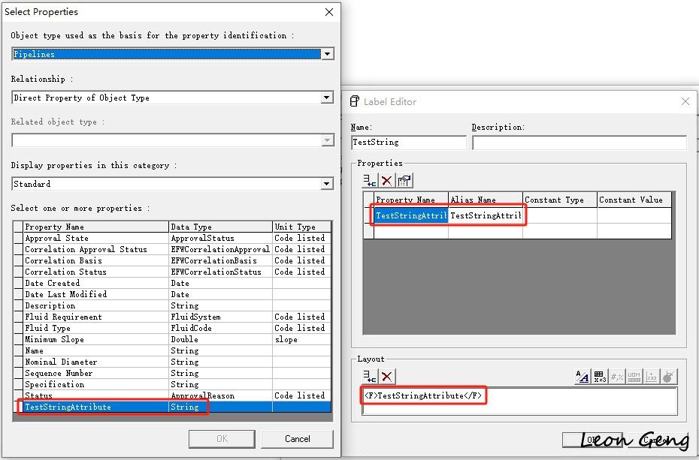Click the last greyed Layout toolbar icon
This screenshot has width=699, height=460.
(x=668, y=377)
